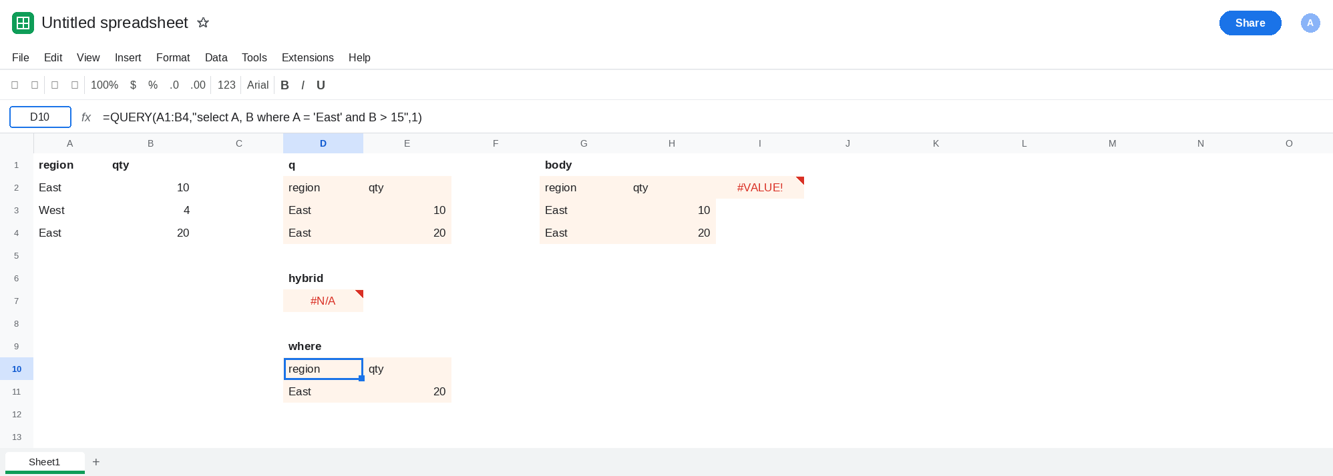Rename the Untitled spreadsheet title

115,23
